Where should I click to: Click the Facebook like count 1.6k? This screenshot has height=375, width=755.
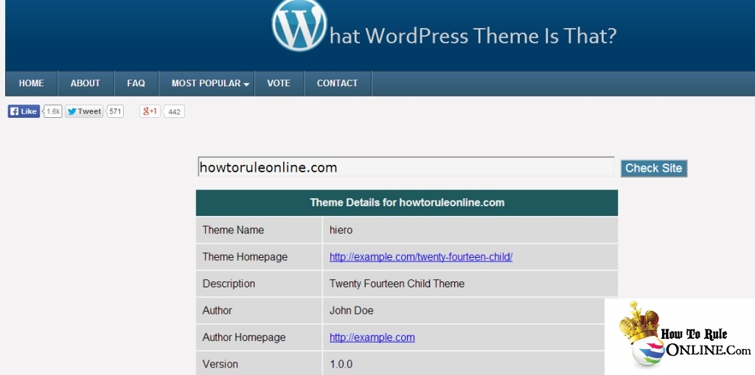pyautogui.click(x=53, y=112)
